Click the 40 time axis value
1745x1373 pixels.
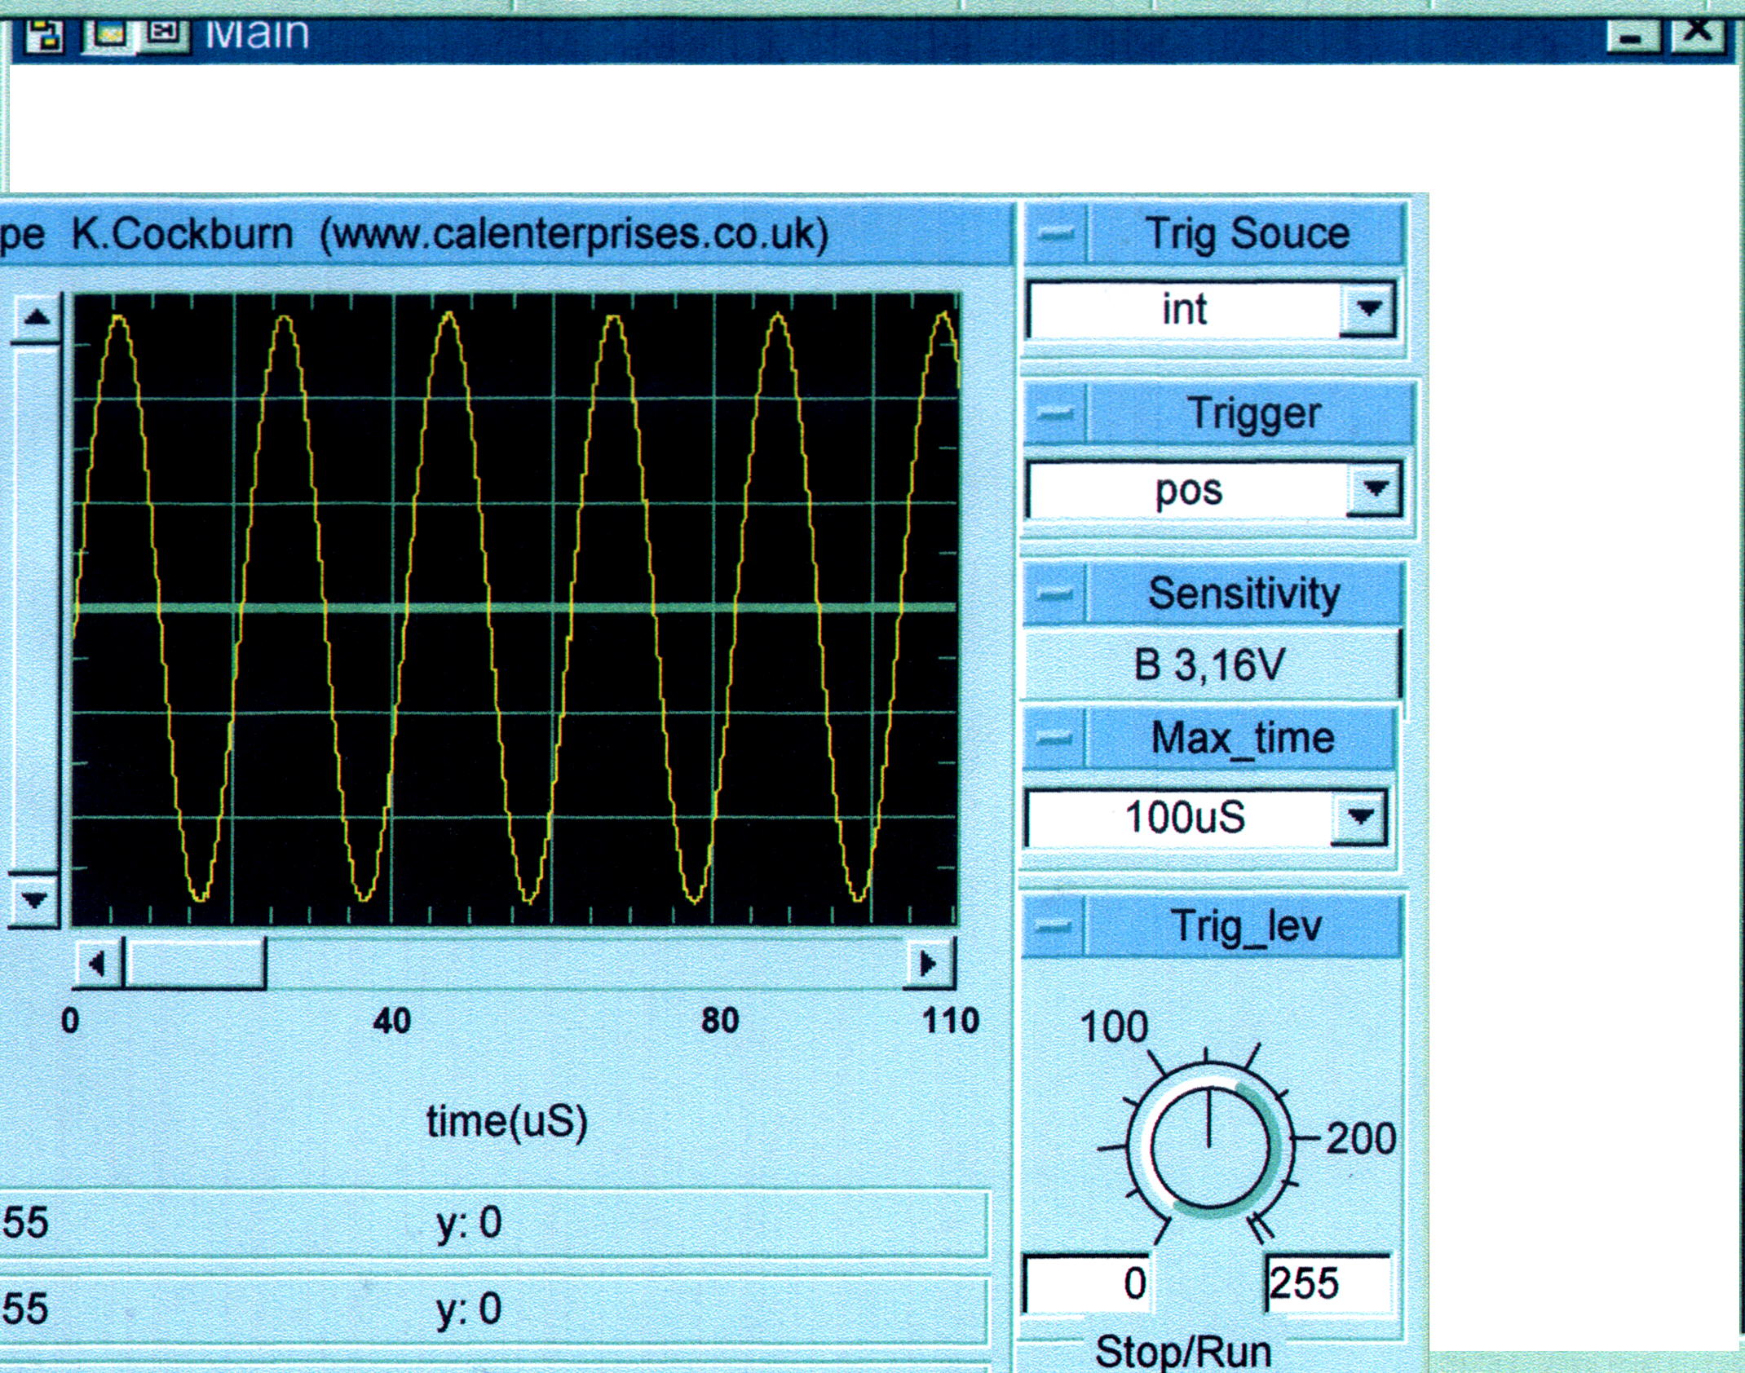[391, 1021]
